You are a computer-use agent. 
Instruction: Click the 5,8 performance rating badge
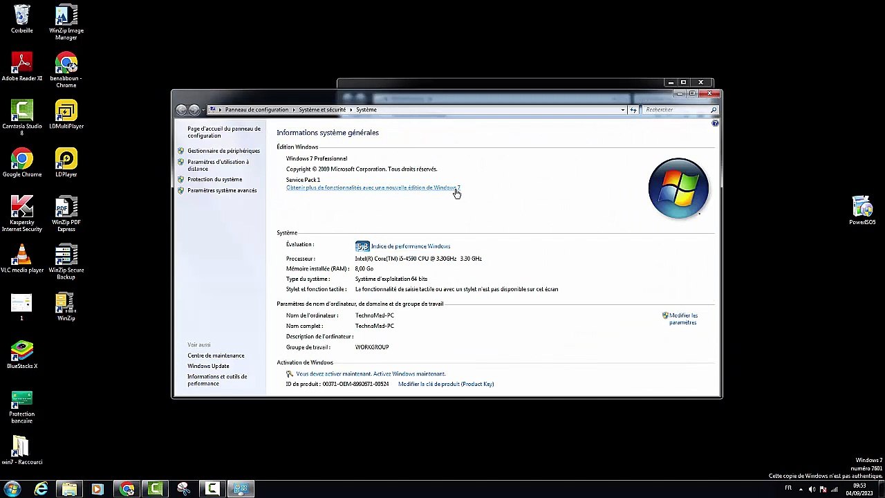pyautogui.click(x=362, y=246)
